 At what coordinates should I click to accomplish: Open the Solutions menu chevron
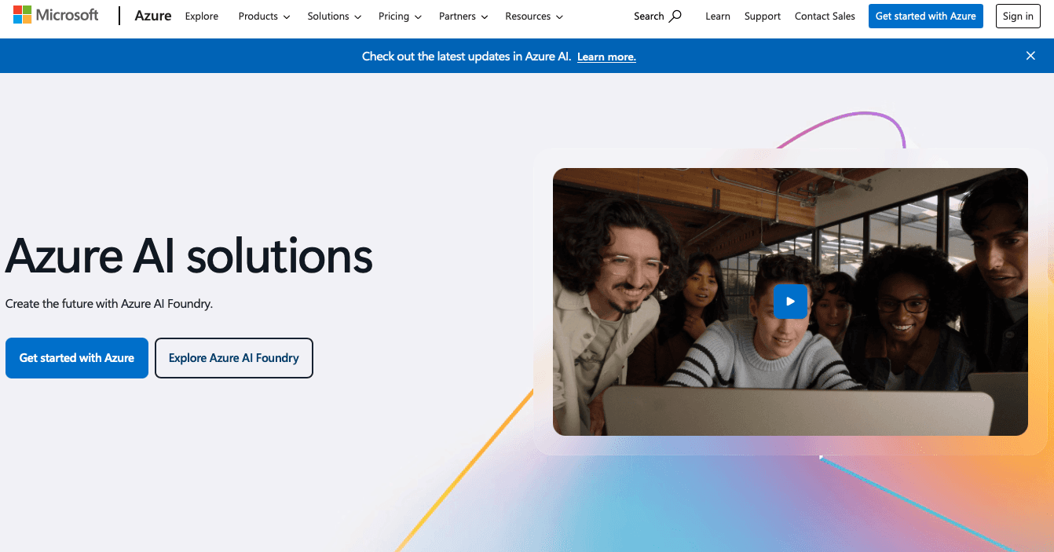pyautogui.click(x=358, y=16)
